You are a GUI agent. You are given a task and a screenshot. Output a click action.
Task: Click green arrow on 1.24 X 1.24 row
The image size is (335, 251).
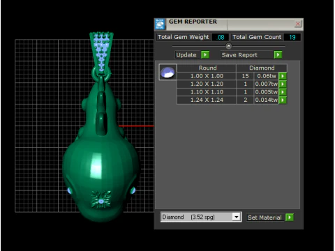(x=283, y=100)
